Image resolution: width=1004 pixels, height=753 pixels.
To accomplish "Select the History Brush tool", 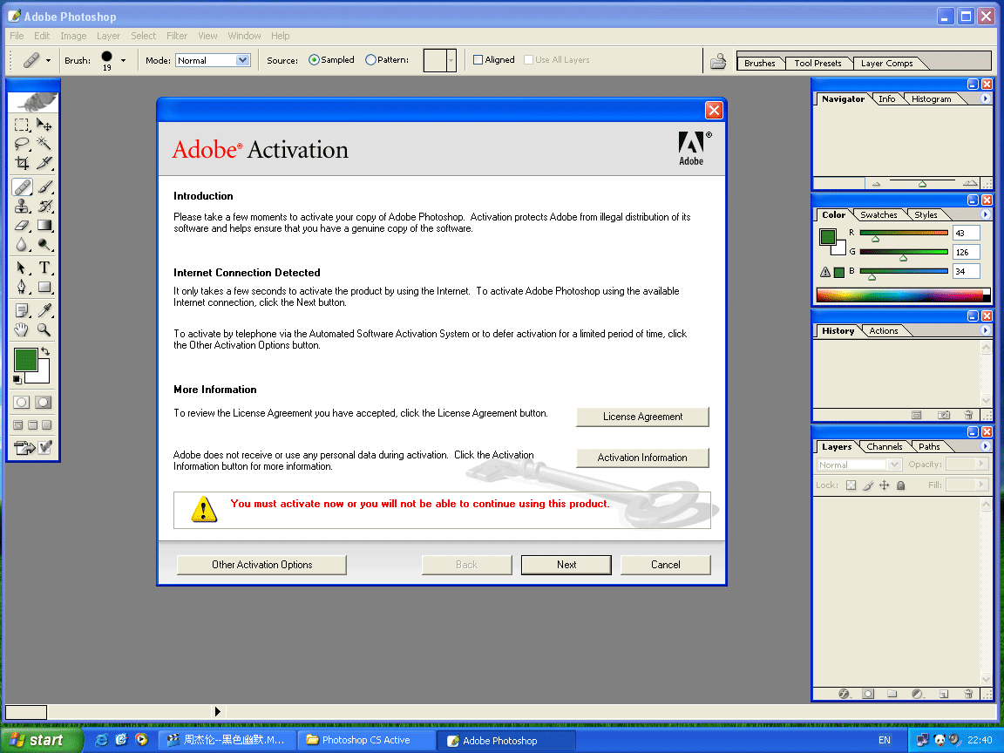I will point(44,207).
